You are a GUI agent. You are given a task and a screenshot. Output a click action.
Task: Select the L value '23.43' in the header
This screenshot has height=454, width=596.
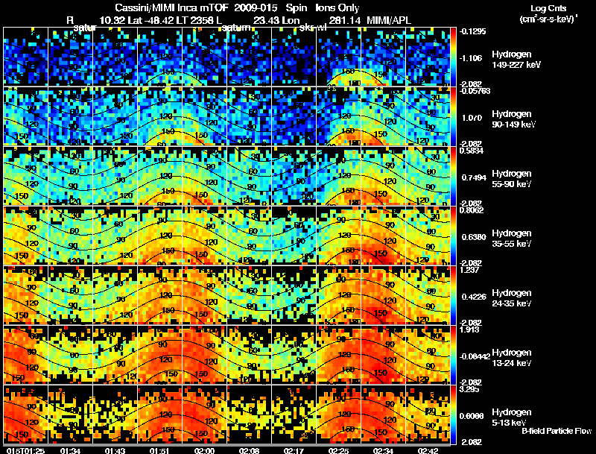point(266,20)
